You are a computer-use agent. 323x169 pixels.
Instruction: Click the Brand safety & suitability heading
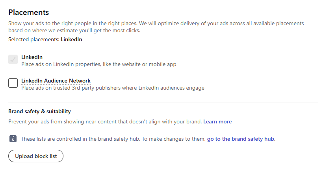pyautogui.click(x=39, y=112)
